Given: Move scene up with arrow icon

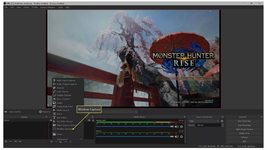Looking at the screenshot, I should (15, 141).
